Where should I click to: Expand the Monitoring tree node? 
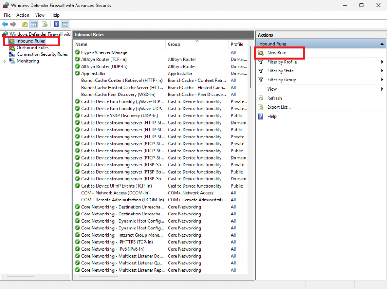5,61
